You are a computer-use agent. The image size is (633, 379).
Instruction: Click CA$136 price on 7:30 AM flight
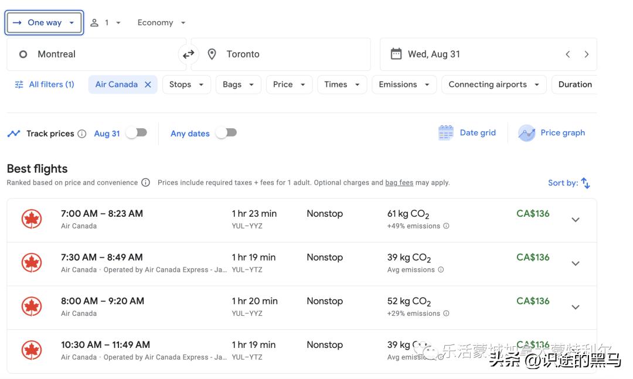tap(533, 257)
